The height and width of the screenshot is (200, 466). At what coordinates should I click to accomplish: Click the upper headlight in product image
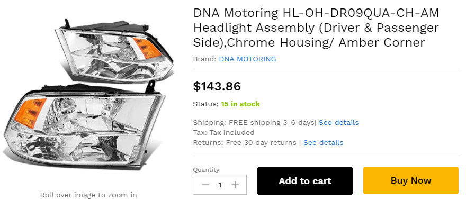[x=114, y=51]
